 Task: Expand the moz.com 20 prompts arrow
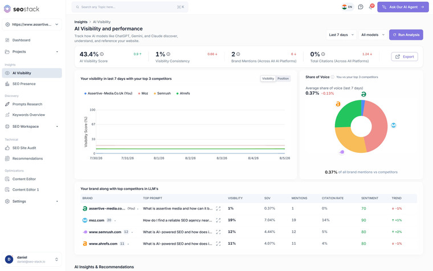pos(115,221)
